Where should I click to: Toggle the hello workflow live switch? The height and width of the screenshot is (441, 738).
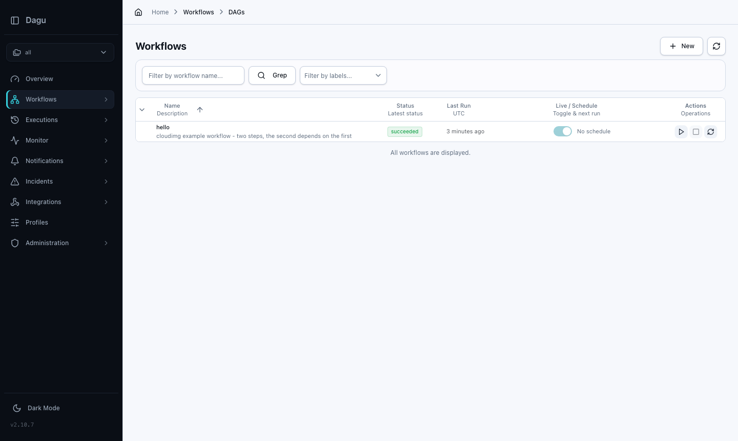tap(563, 131)
